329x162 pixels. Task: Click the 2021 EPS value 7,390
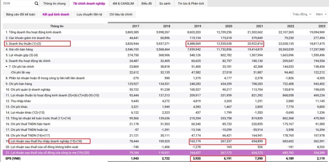258,159
